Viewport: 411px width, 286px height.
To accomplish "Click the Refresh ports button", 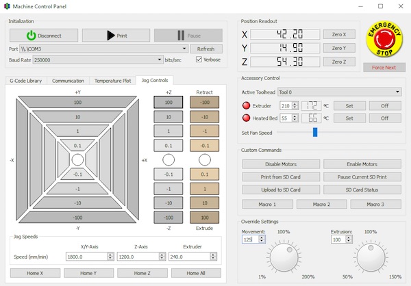I will [206, 49].
